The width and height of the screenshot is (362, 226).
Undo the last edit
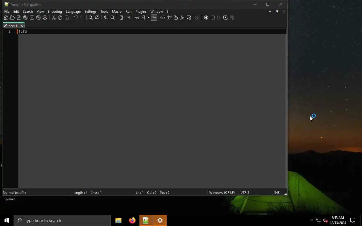click(x=76, y=18)
